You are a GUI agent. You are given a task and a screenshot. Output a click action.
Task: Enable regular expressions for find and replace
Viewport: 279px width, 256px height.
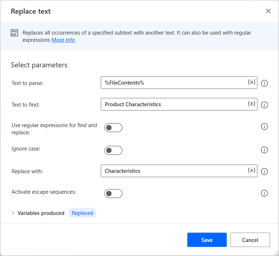113,128
